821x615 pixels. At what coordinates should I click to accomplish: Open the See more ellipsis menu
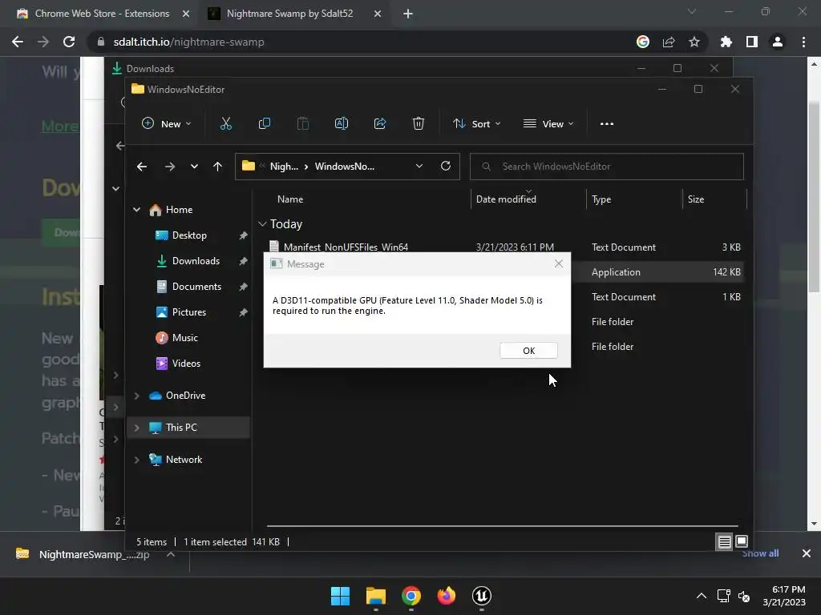[x=607, y=124]
